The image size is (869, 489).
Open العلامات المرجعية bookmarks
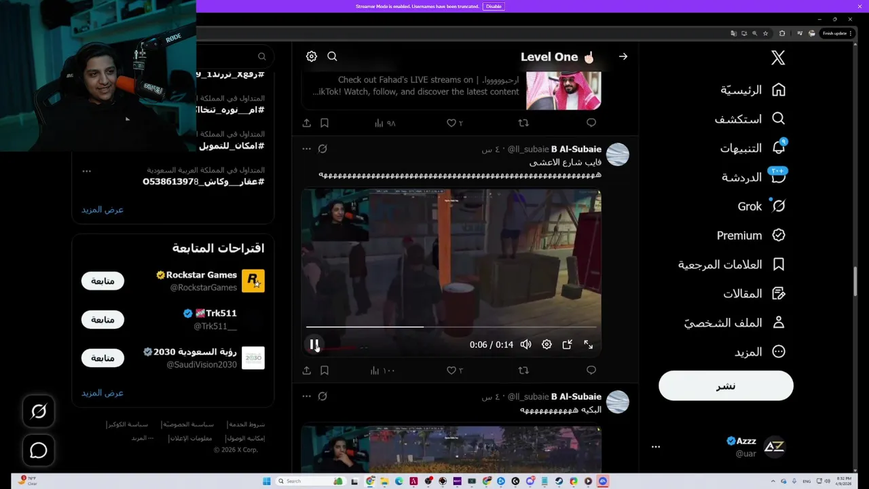click(x=732, y=264)
